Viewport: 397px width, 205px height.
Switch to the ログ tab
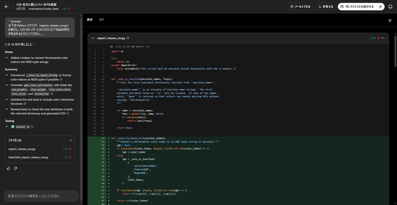(101, 20)
